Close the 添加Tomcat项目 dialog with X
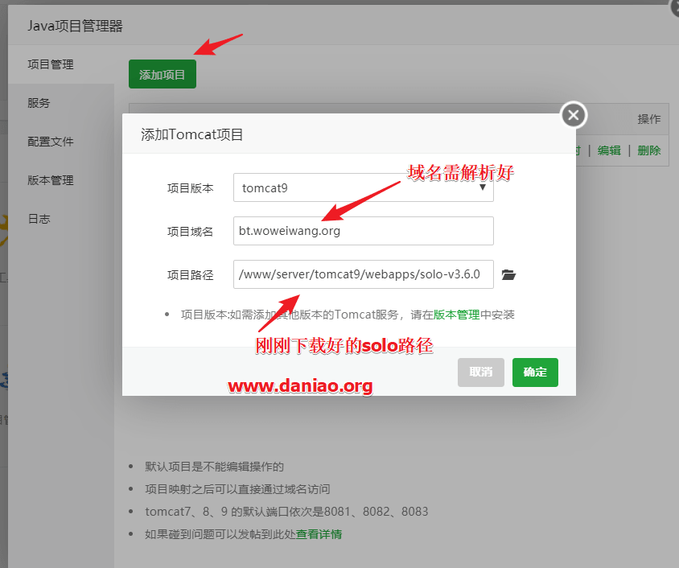Screen dimensions: 679x568 (x=573, y=115)
